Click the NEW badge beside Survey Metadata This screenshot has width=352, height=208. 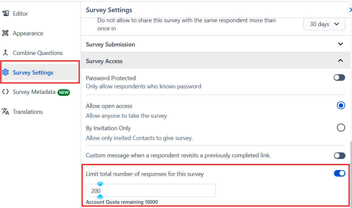[64, 92]
